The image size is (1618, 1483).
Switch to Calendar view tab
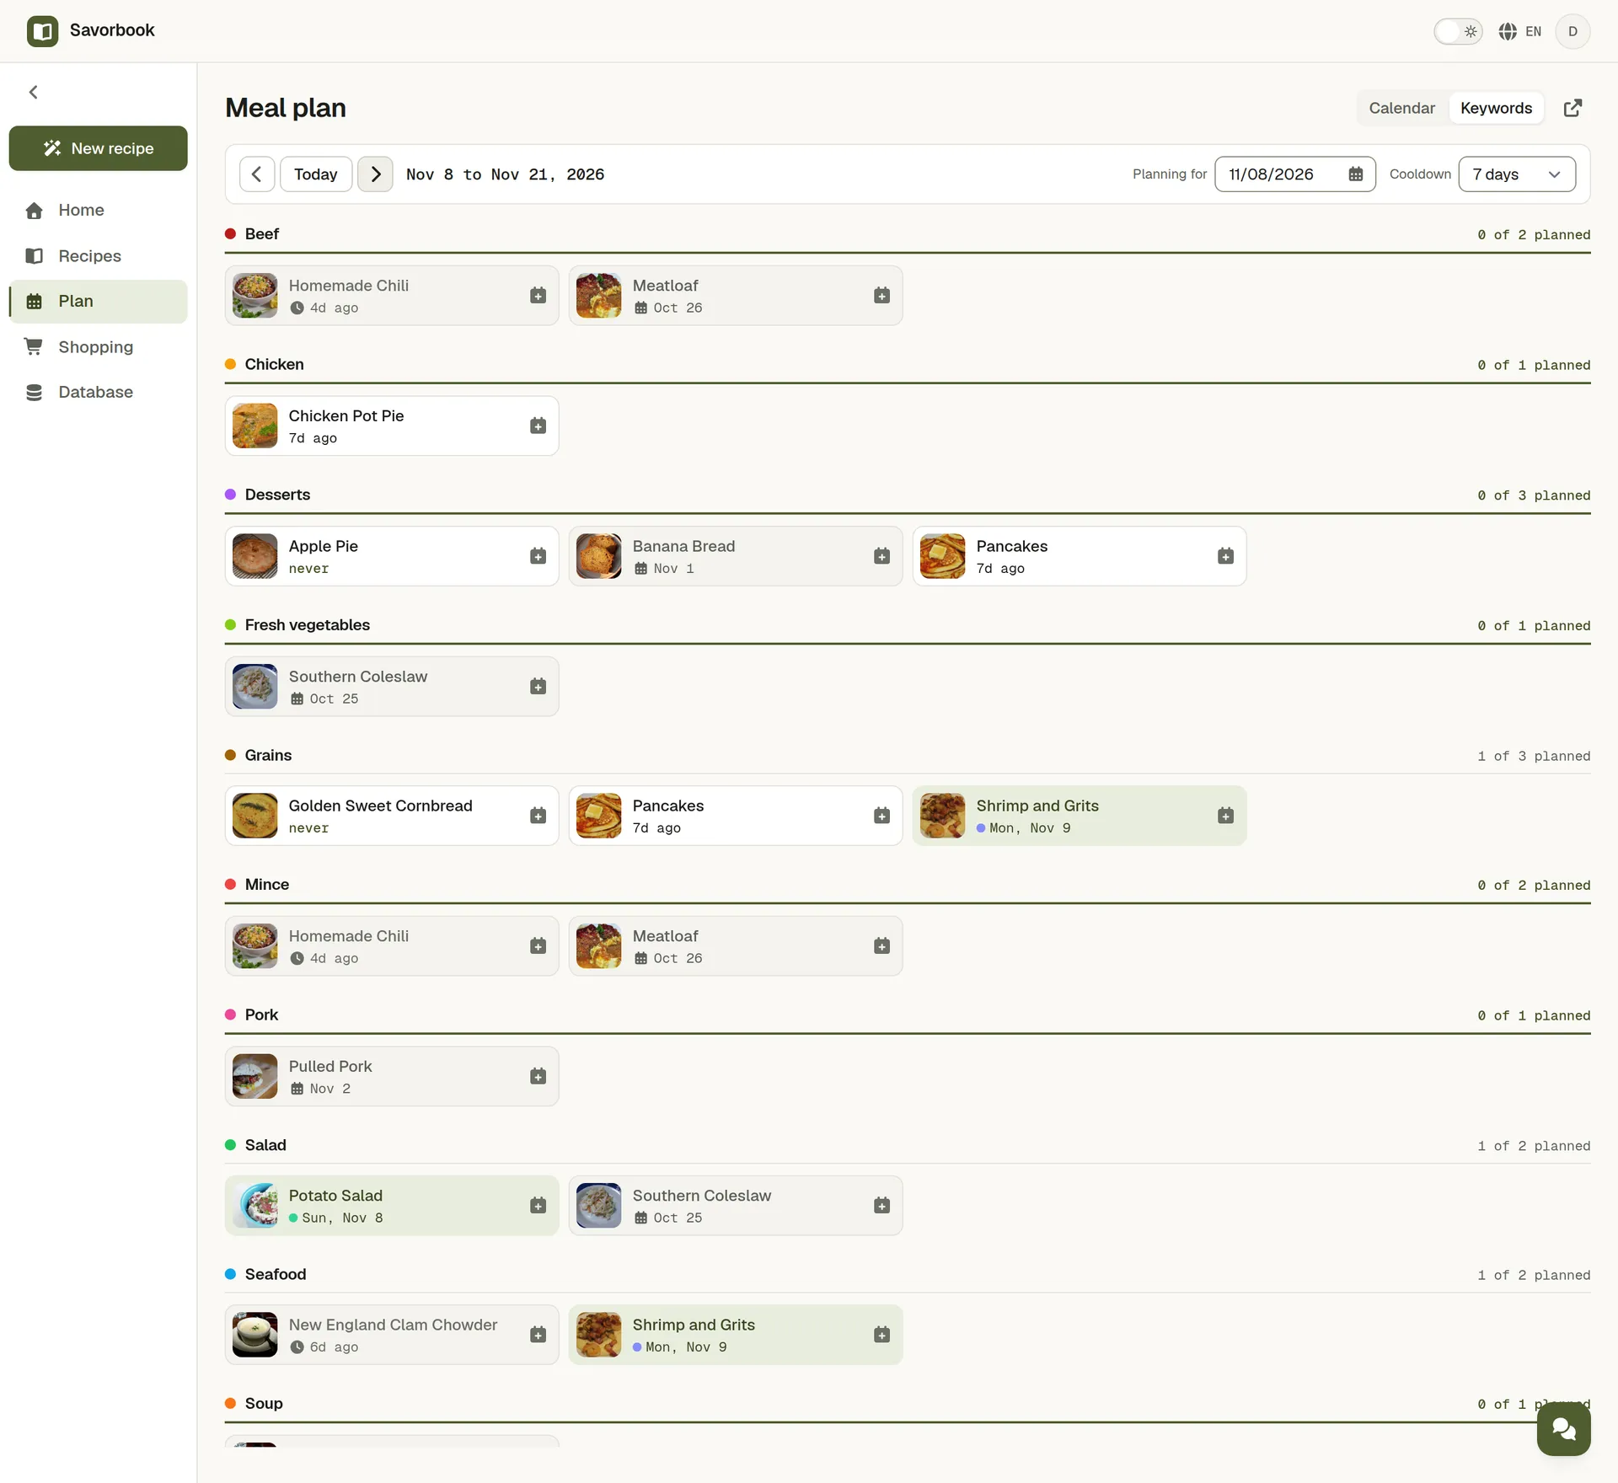(x=1401, y=108)
